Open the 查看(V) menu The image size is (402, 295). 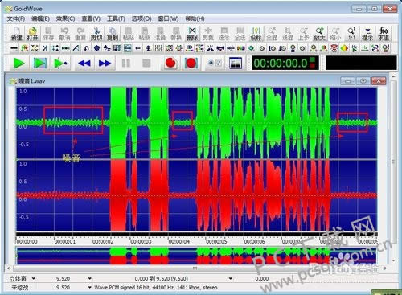(x=91, y=18)
